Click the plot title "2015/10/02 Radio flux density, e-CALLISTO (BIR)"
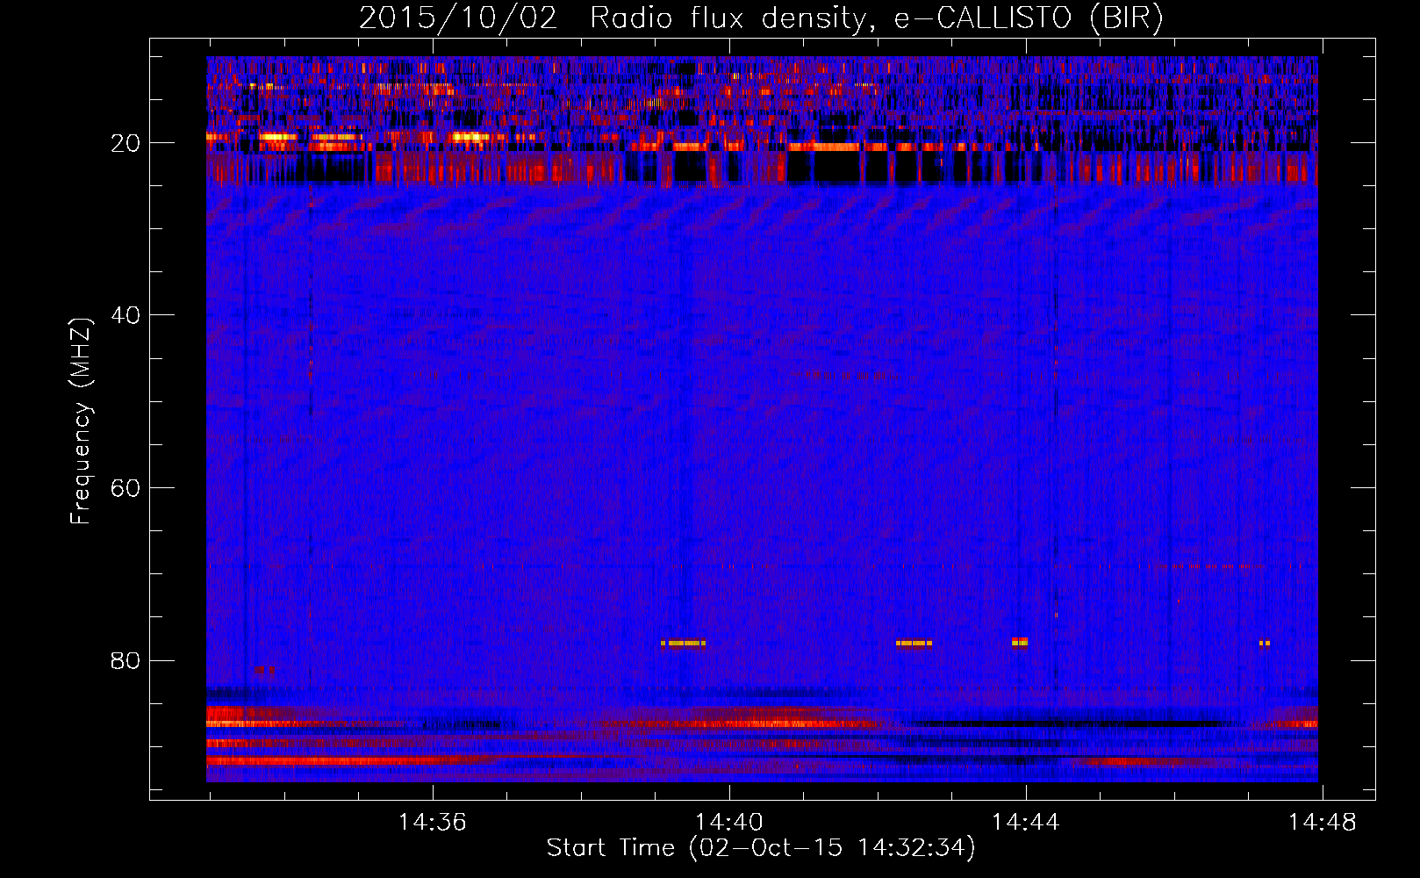Viewport: 1420px width, 878px height. click(x=761, y=18)
